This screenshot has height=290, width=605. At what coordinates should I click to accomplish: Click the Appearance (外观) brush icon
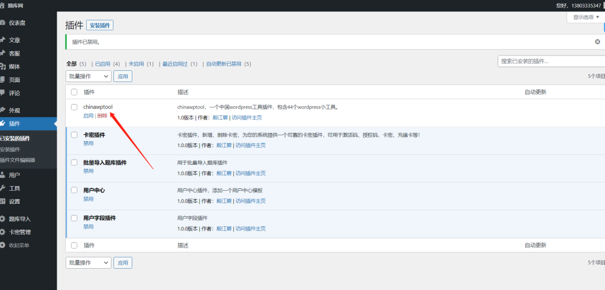pos(3,110)
